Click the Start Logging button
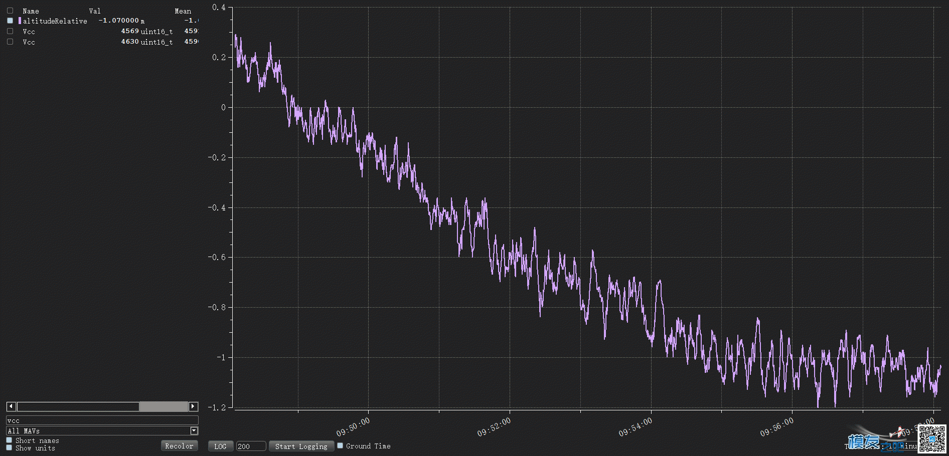 tap(301, 446)
